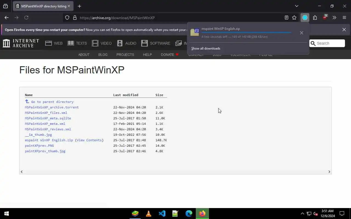Image resolution: width=351 pixels, height=219 pixels.
Task: Click the DONATE link
Action: point(168,54)
